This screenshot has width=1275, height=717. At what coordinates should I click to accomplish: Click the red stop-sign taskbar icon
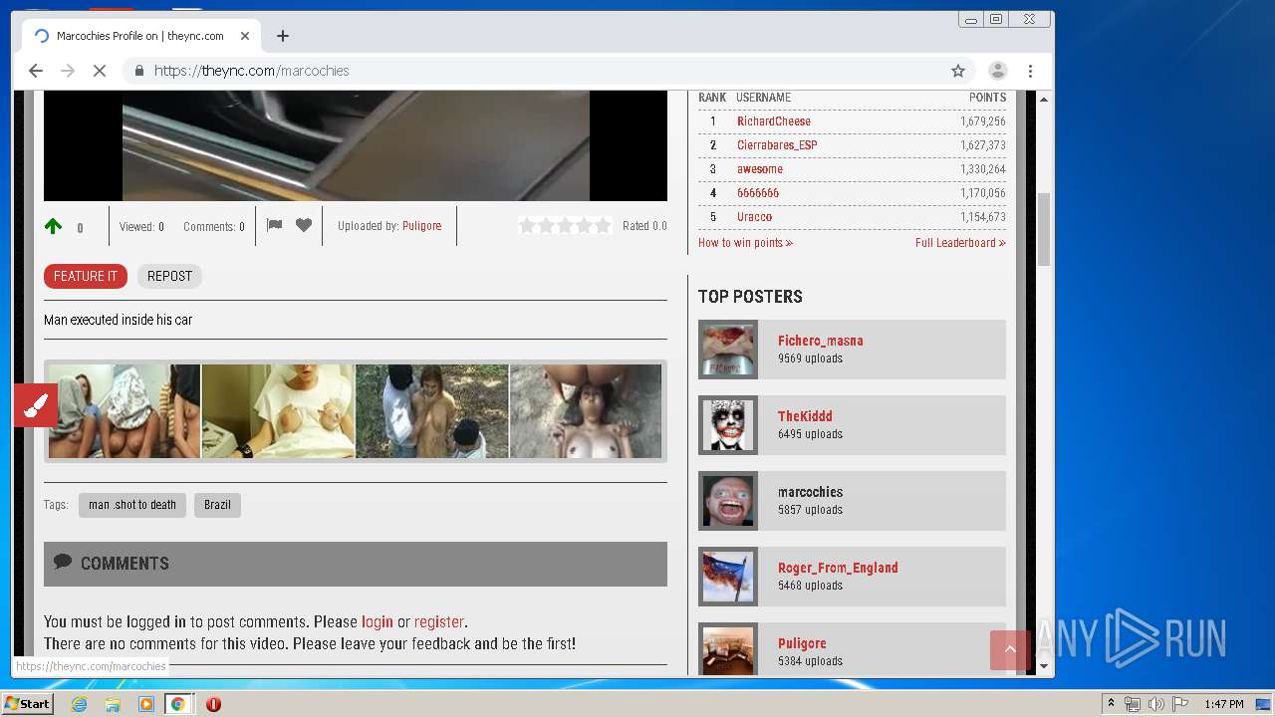coord(213,704)
